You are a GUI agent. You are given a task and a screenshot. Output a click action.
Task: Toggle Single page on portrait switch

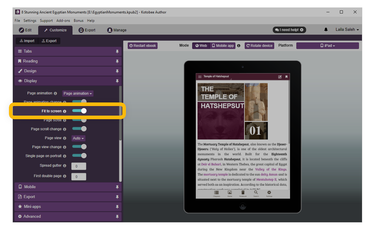tap(79, 156)
